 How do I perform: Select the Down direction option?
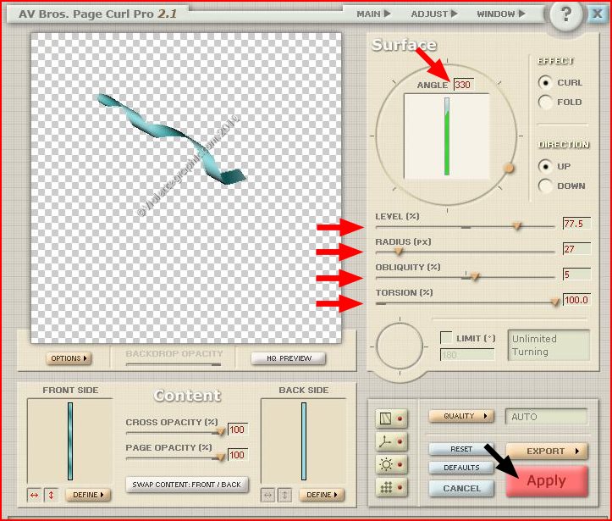click(545, 186)
